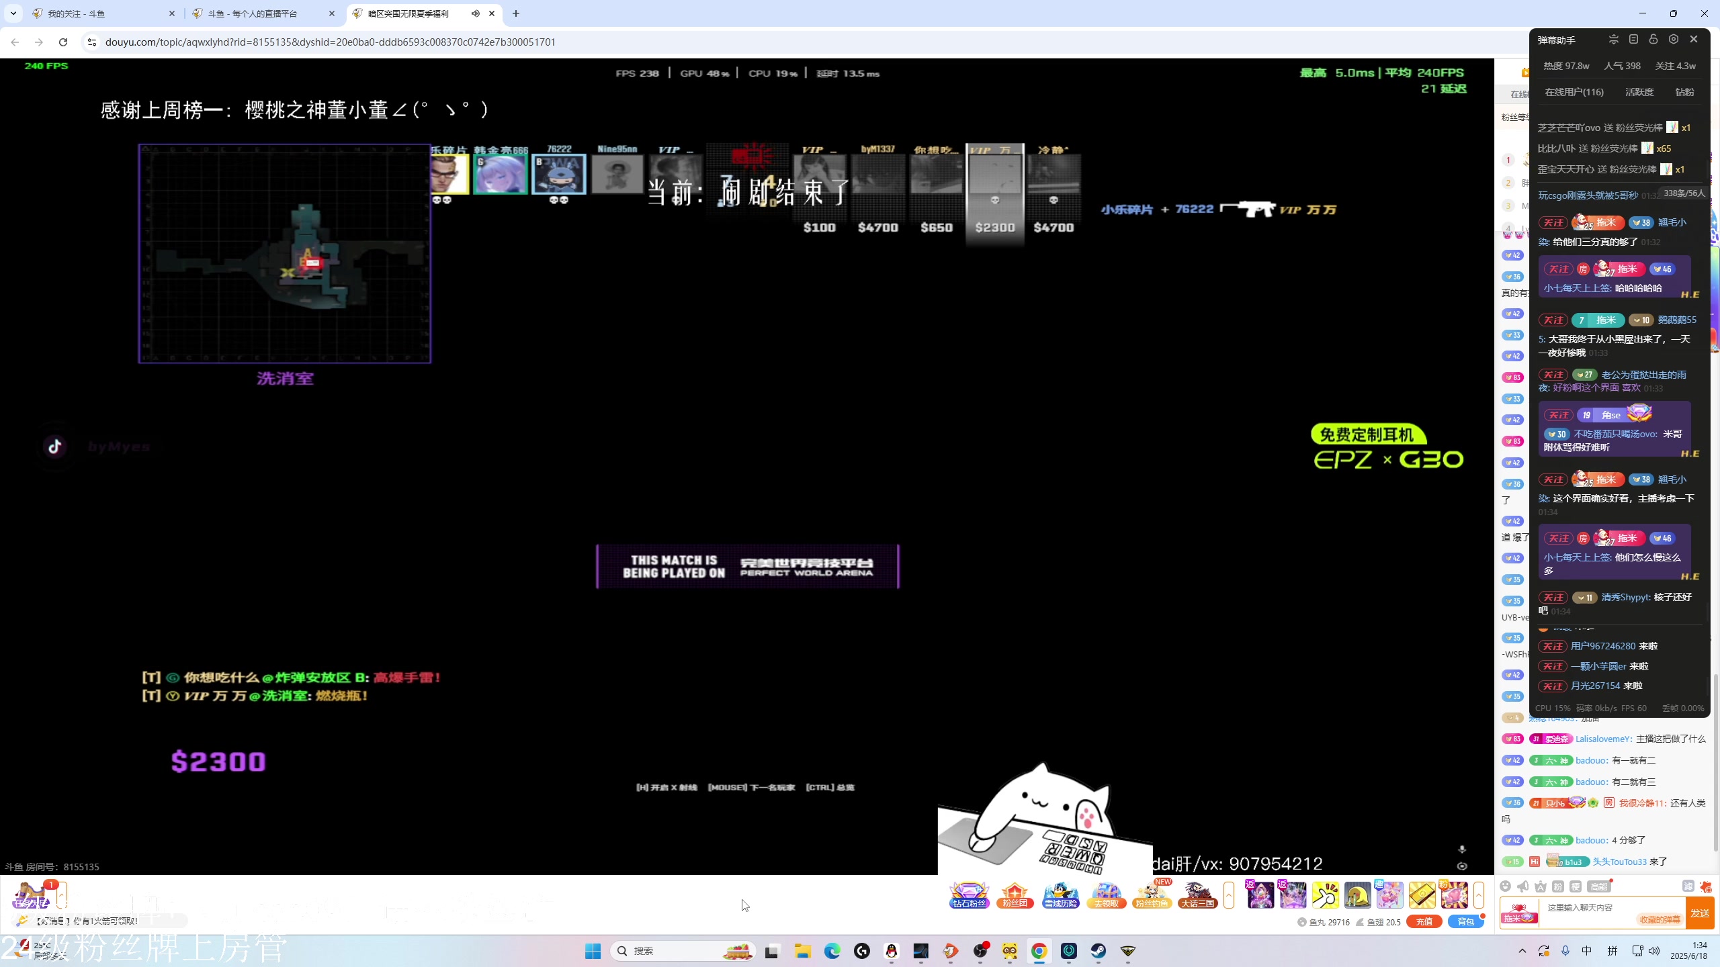Viewport: 1720px width, 967px height.
Task: Click the megaphone horn icon in chat toolbar
Action: coord(1523,886)
